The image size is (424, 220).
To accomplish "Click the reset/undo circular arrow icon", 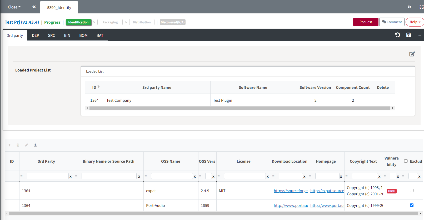I will pyautogui.click(x=397, y=35).
